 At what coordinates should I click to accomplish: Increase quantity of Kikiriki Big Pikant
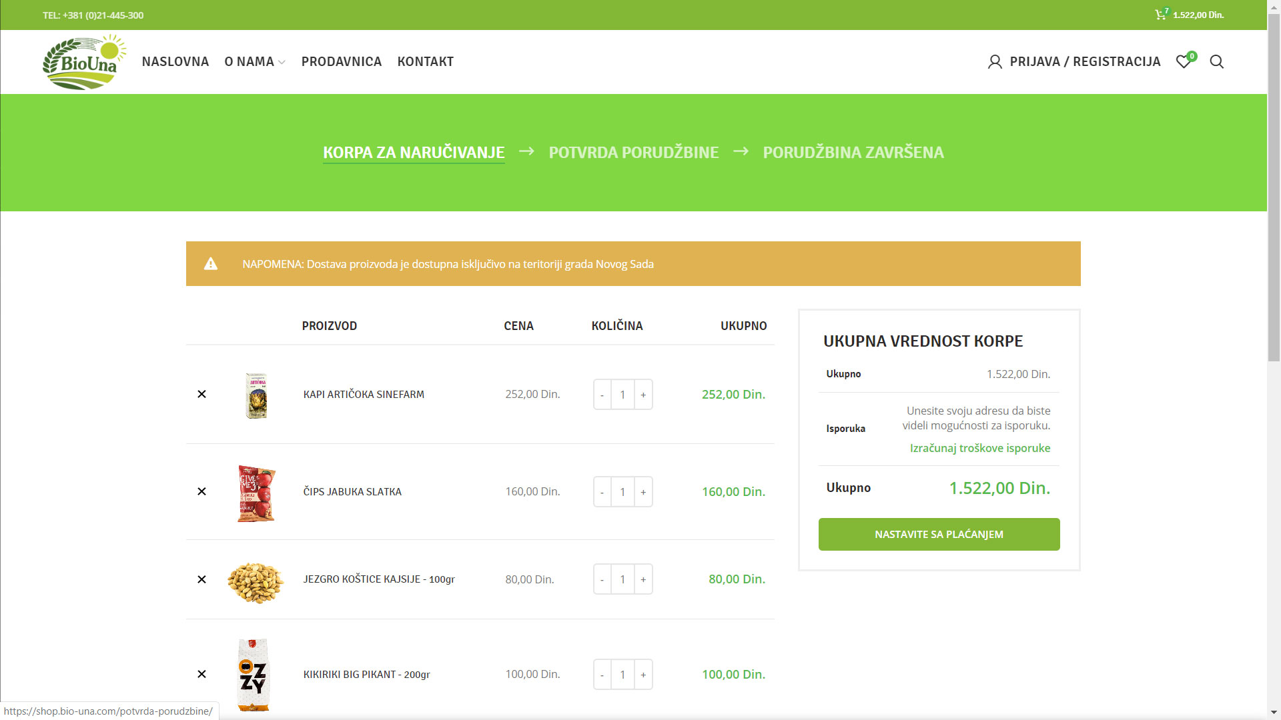643,675
